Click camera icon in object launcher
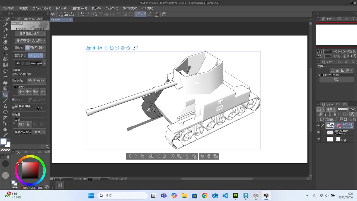The height and width of the screenshot is (201, 357). point(151,156)
